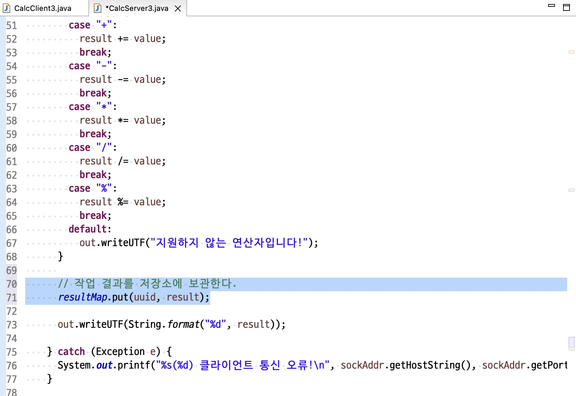Click the 'break;' statement on line 65
The image size is (576, 396).
click(x=95, y=216)
